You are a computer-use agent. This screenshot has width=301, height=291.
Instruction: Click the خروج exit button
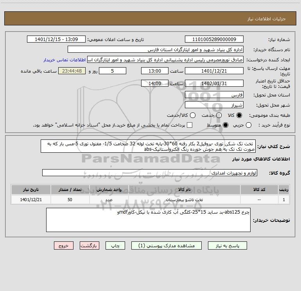pyautogui.click(x=64, y=246)
